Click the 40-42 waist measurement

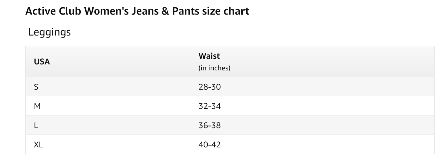pyautogui.click(x=210, y=145)
